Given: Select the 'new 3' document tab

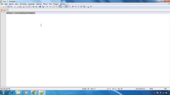Looking at the screenshot, I should pos(4,10).
